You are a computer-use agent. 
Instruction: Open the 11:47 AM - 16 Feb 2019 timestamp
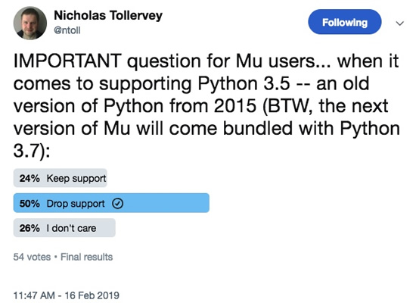coord(67,295)
